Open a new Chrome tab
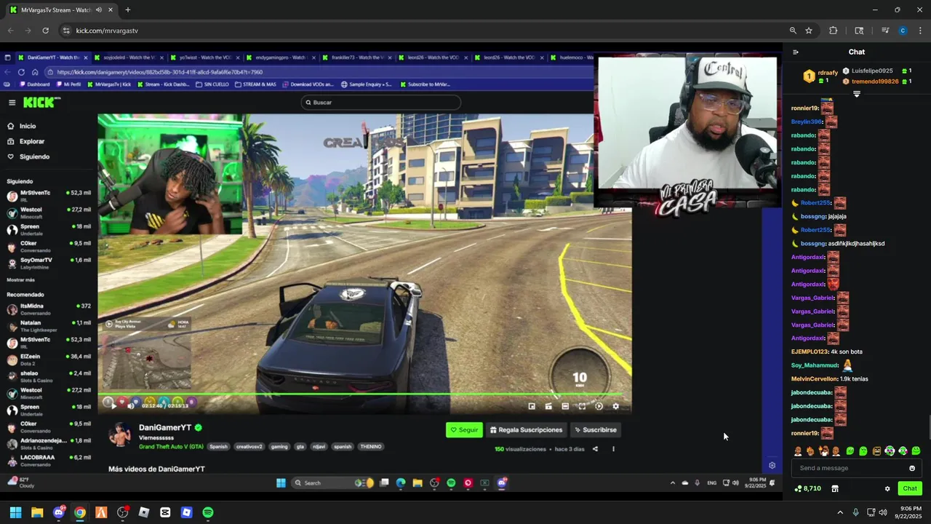This screenshot has height=524, width=931. (127, 10)
